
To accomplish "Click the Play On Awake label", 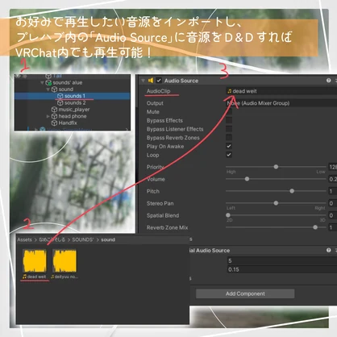I will click(165, 147).
